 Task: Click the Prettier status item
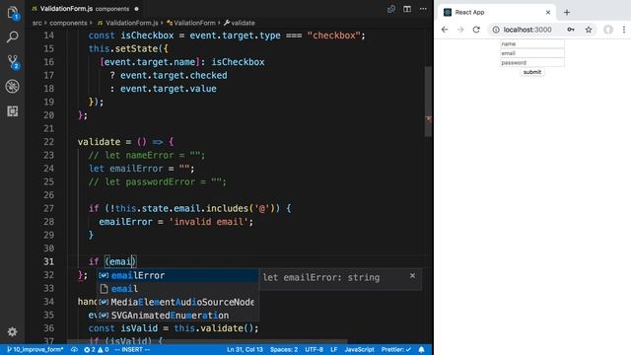(x=396, y=349)
